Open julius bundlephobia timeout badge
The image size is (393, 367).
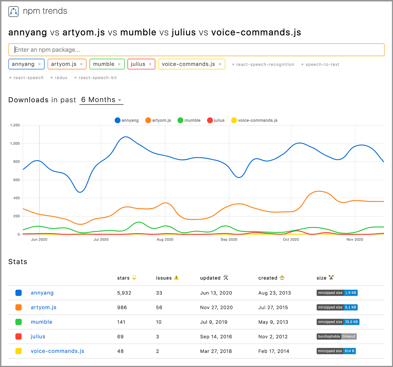point(337,337)
